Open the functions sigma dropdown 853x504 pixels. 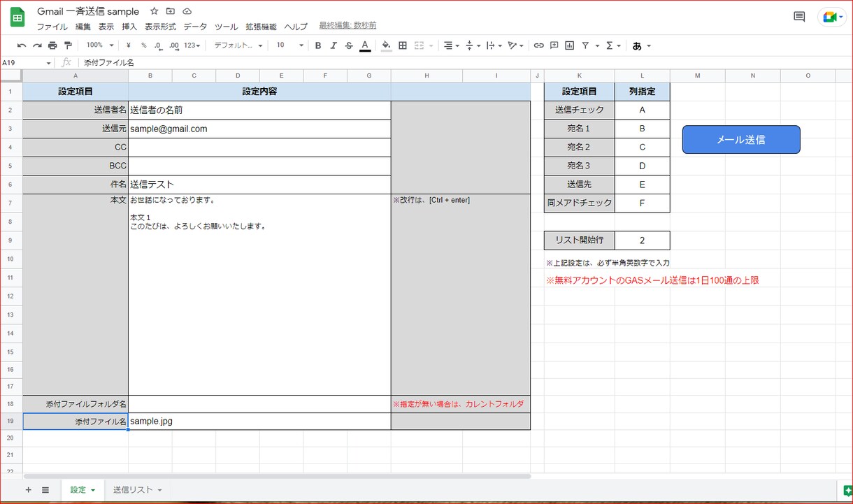click(x=612, y=45)
